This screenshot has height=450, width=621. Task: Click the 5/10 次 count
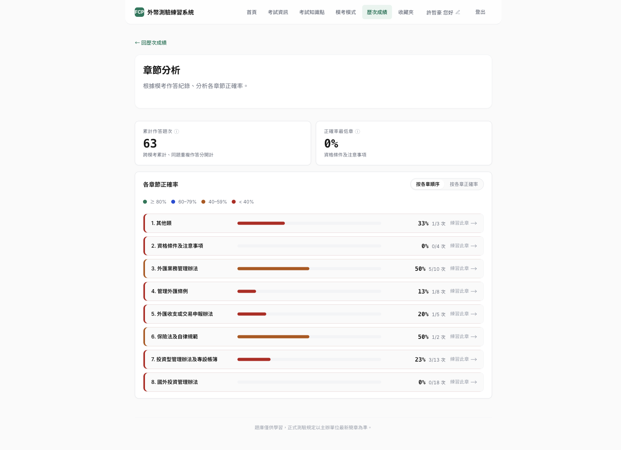[x=437, y=269]
